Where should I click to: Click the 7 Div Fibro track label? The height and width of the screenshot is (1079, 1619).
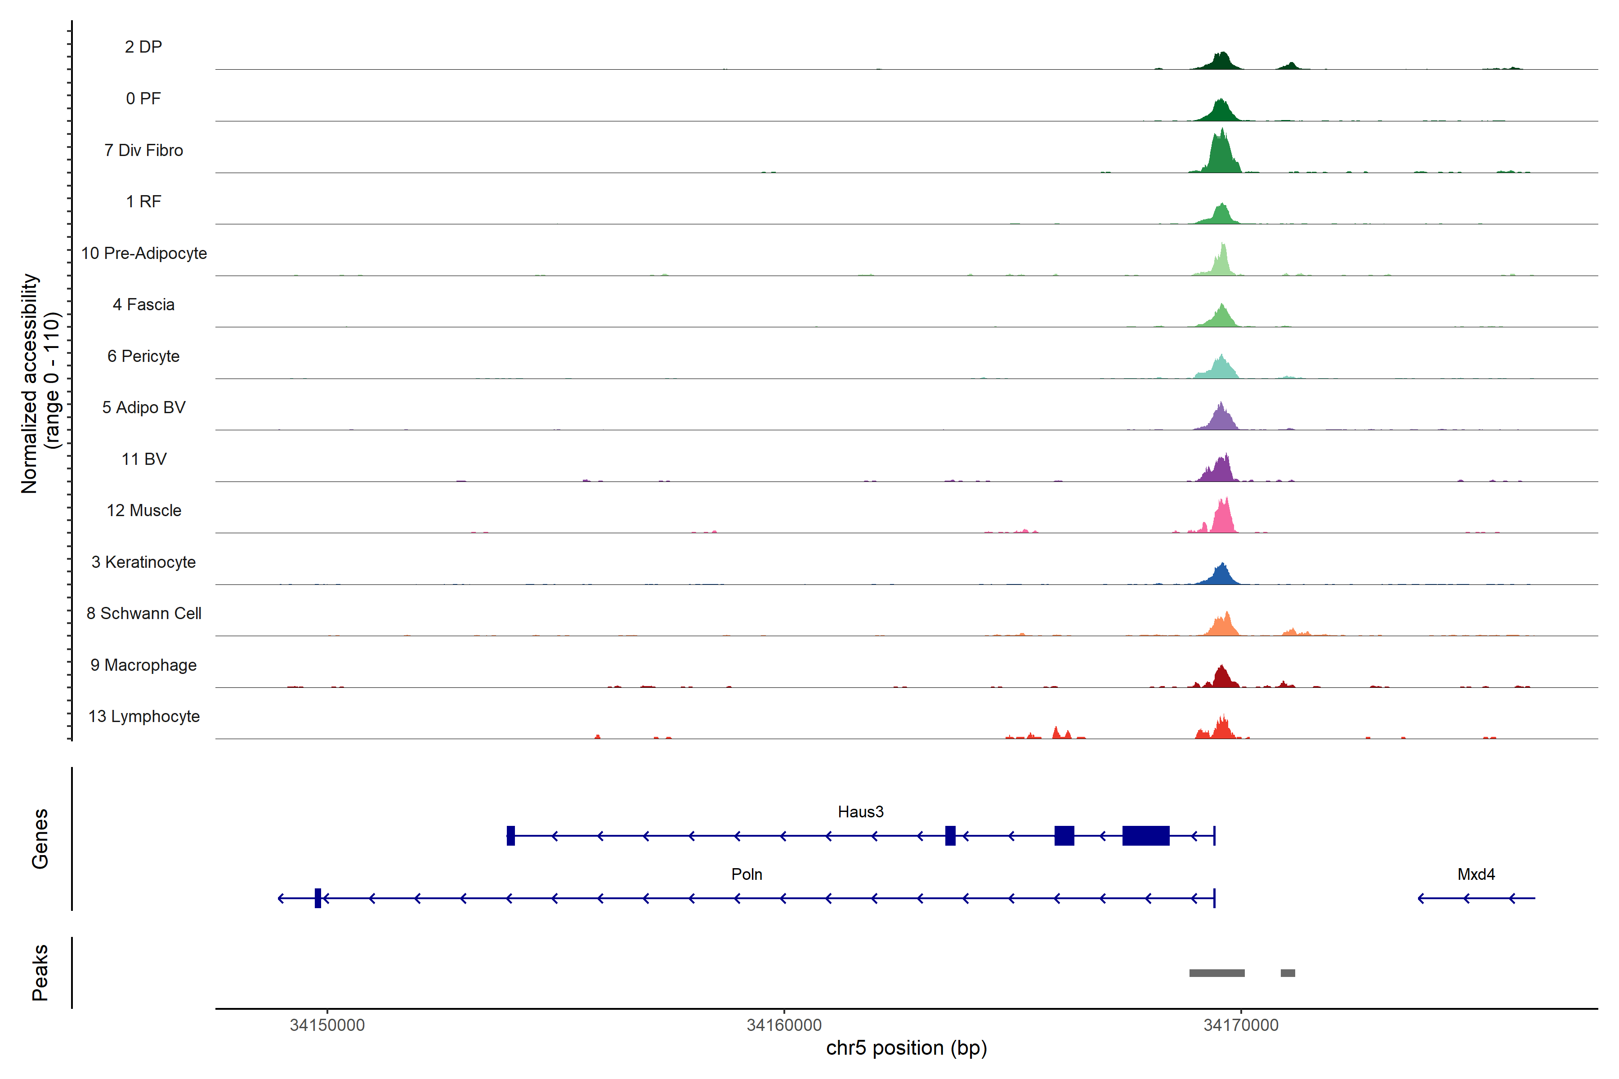143,150
